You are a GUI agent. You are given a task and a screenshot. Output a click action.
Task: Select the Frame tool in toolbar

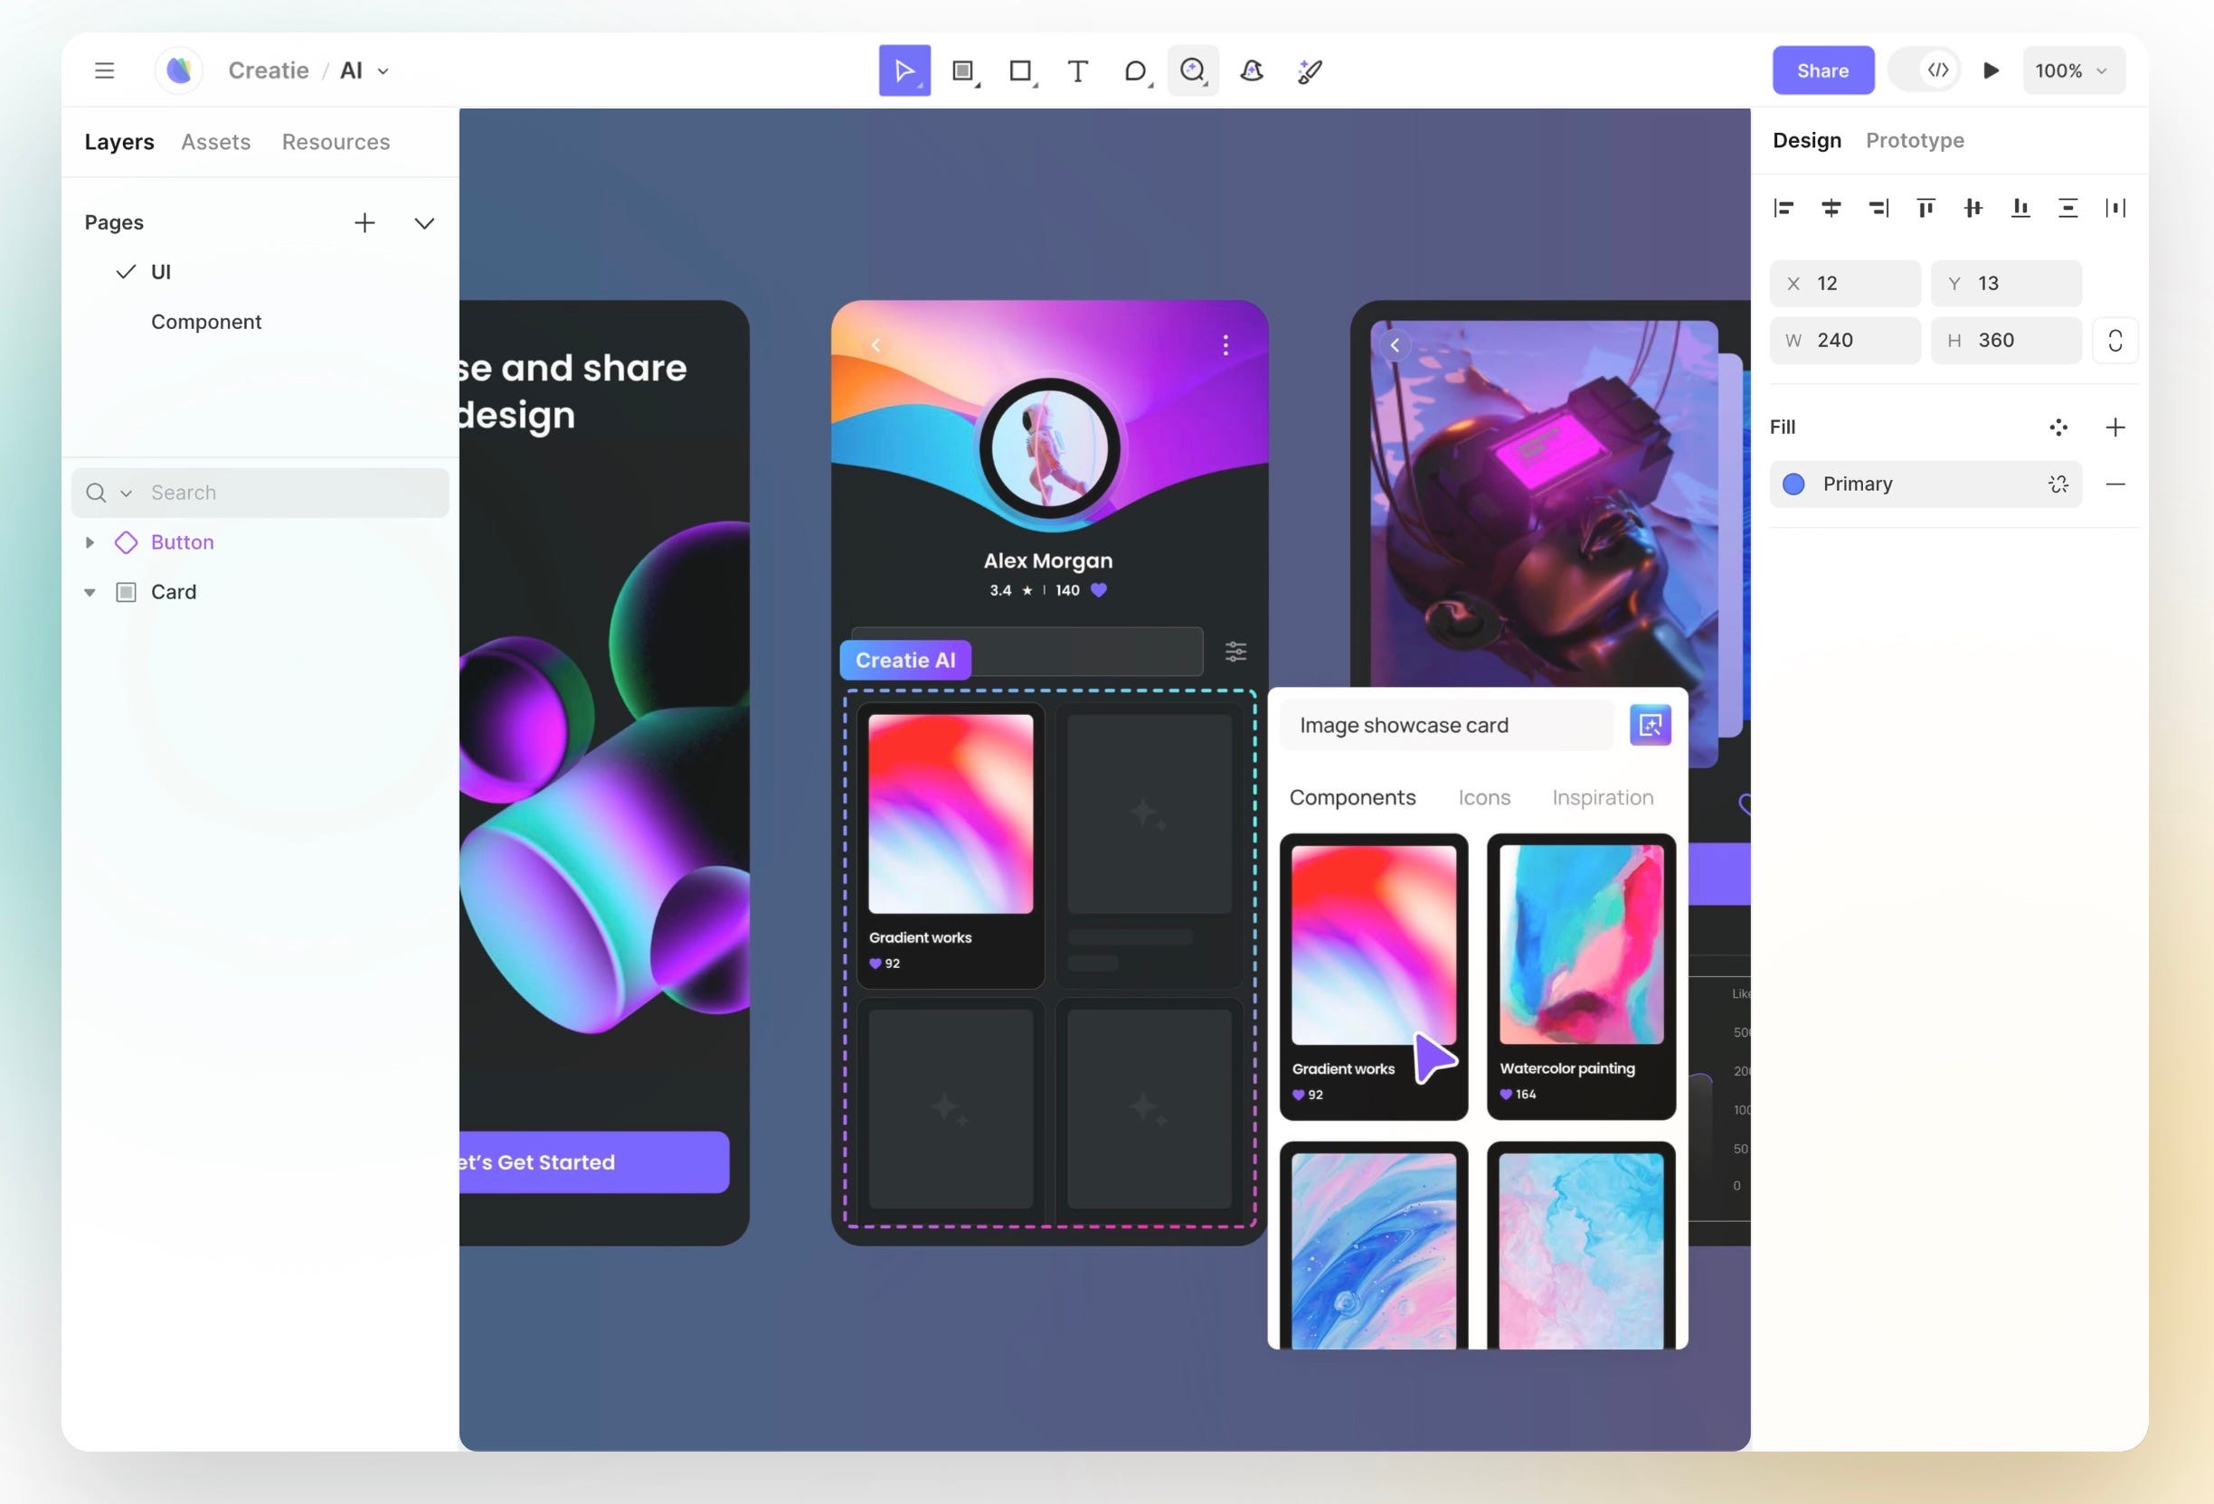(962, 70)
